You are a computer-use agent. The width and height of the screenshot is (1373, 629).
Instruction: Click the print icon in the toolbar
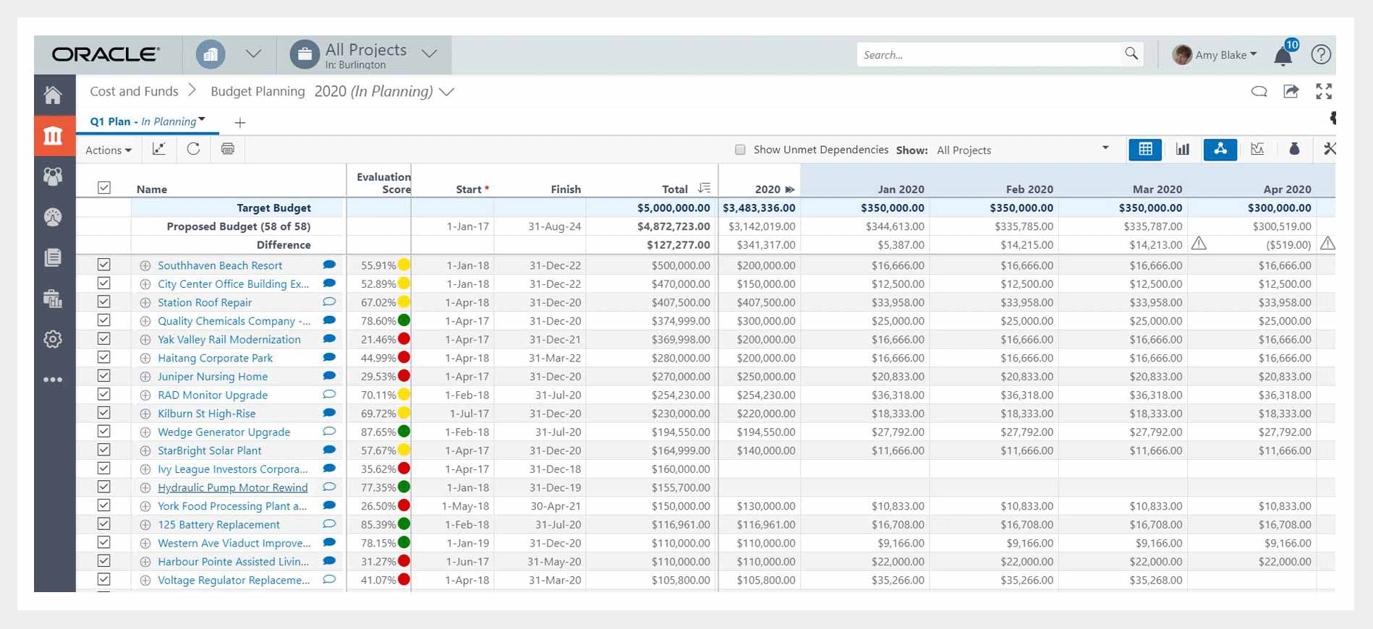(x=228, y=149)
